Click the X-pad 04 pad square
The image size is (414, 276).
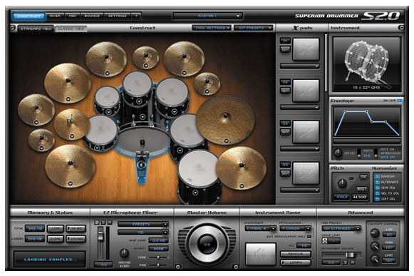[x=306, y=173]
